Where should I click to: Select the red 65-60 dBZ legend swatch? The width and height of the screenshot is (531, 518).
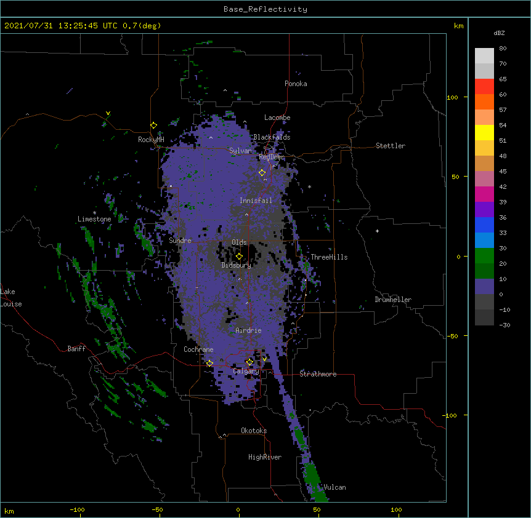click(484, 87)
